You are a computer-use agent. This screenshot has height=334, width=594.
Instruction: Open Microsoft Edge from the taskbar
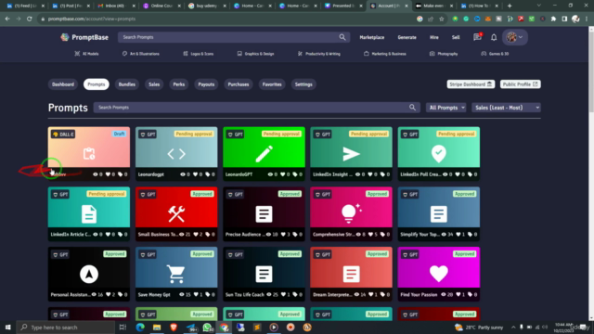click(x=140, y=328)
